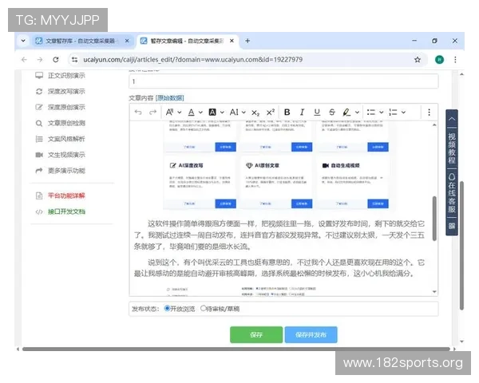Open the 原始数据 link
The image size is (479, 383).
[170, 98]
